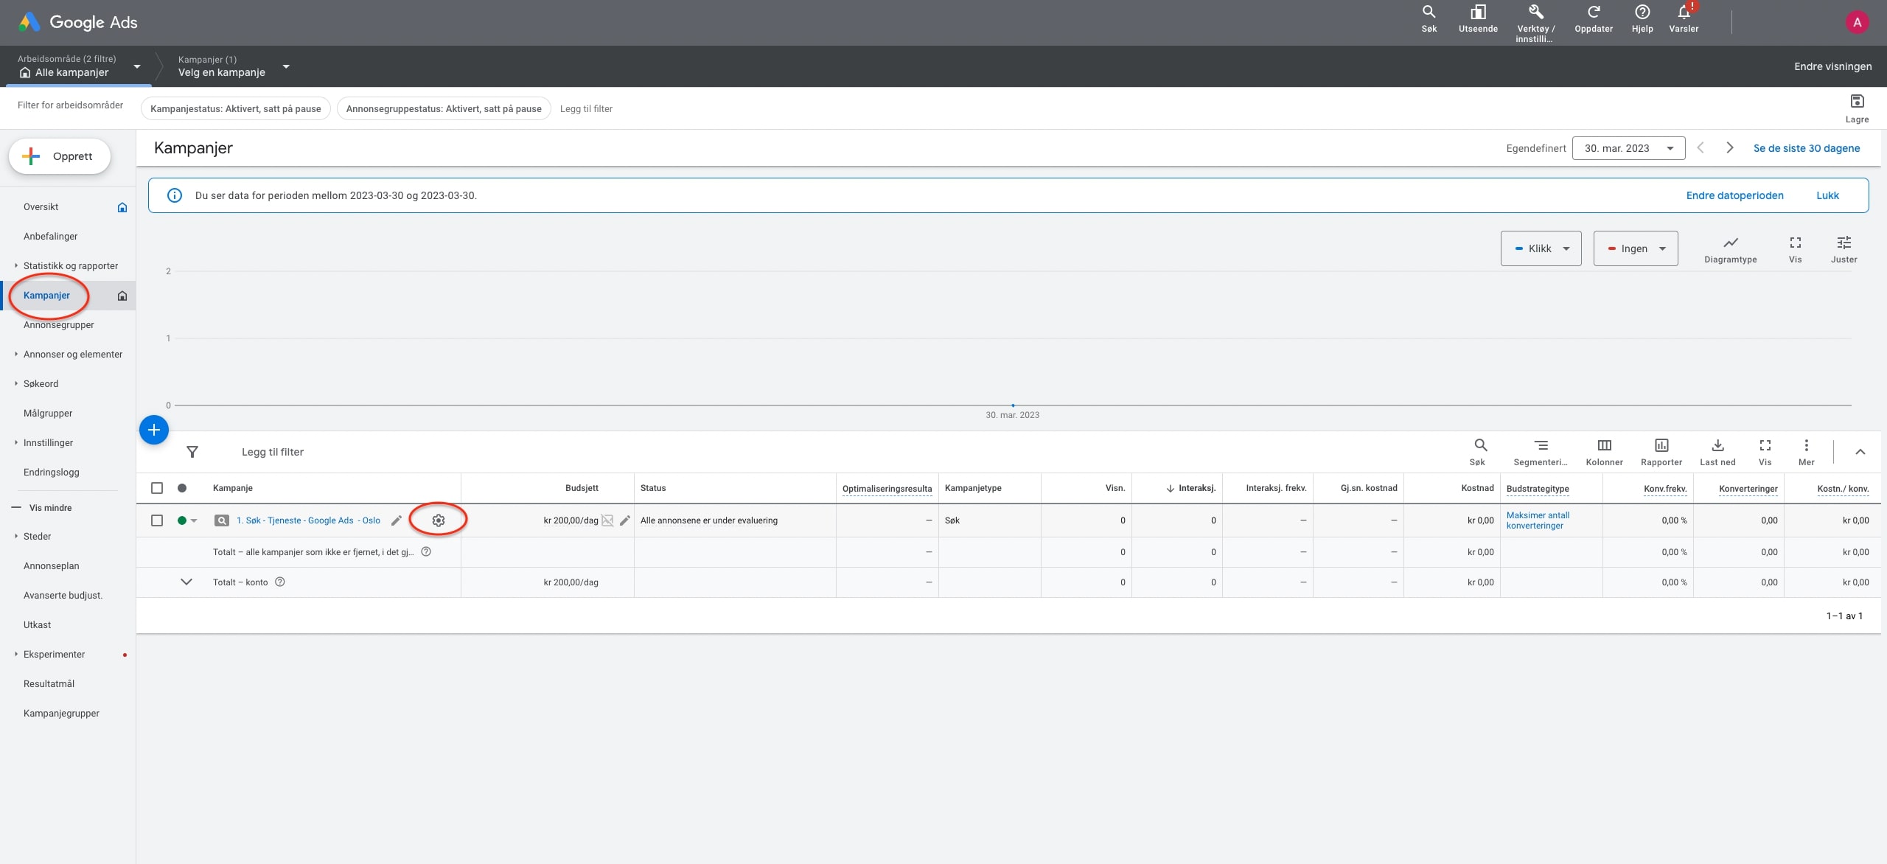The image size is (1887, 864).
Task: Click the Last ned download icon
Action: pyautogui.click(x=1717, y=445)
